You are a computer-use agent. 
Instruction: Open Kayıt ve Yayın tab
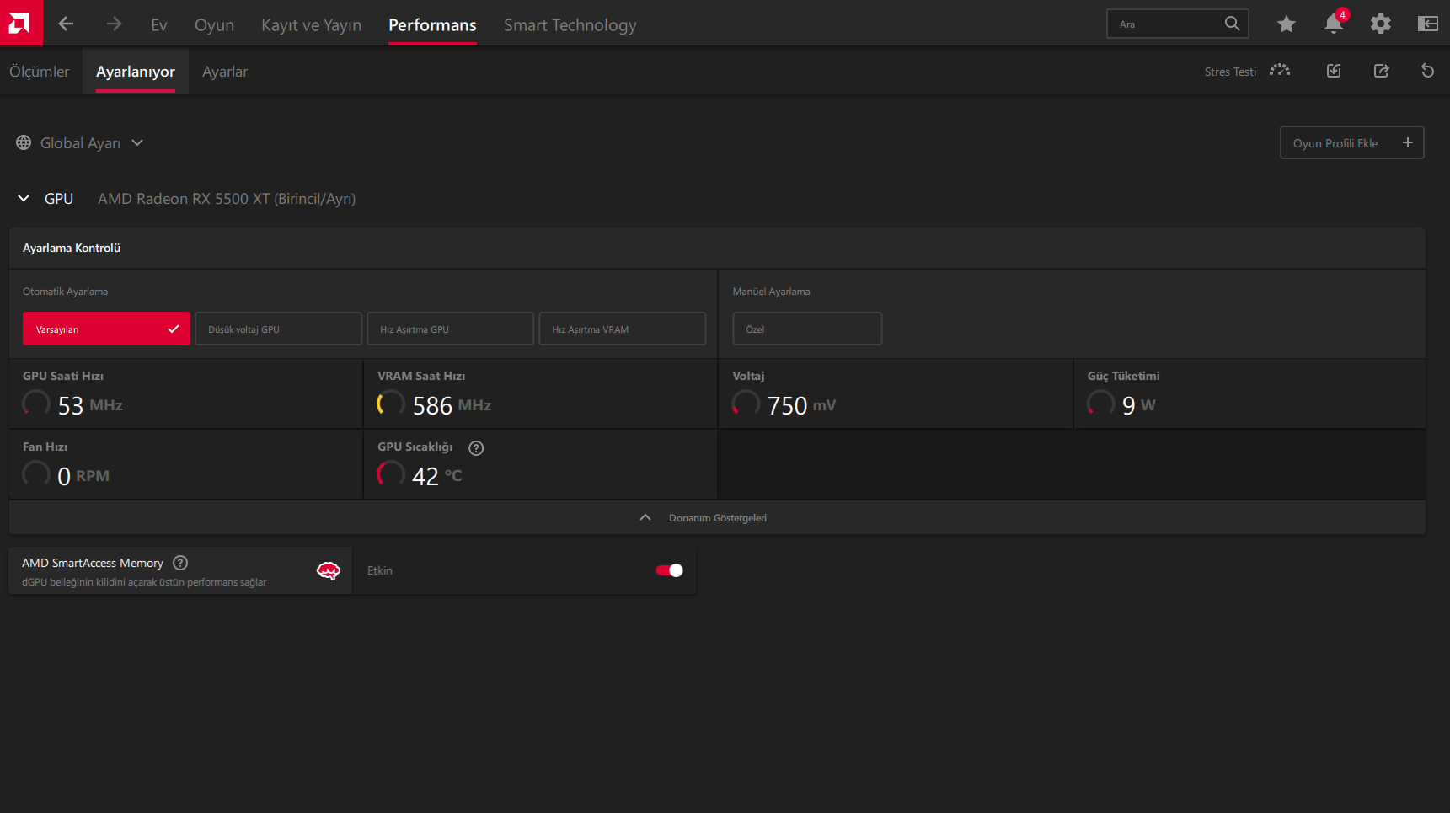(x=311, y=25)
